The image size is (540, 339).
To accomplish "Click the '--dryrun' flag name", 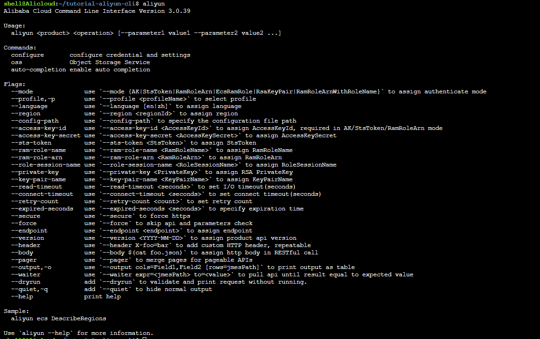I will tap(26, 282).
